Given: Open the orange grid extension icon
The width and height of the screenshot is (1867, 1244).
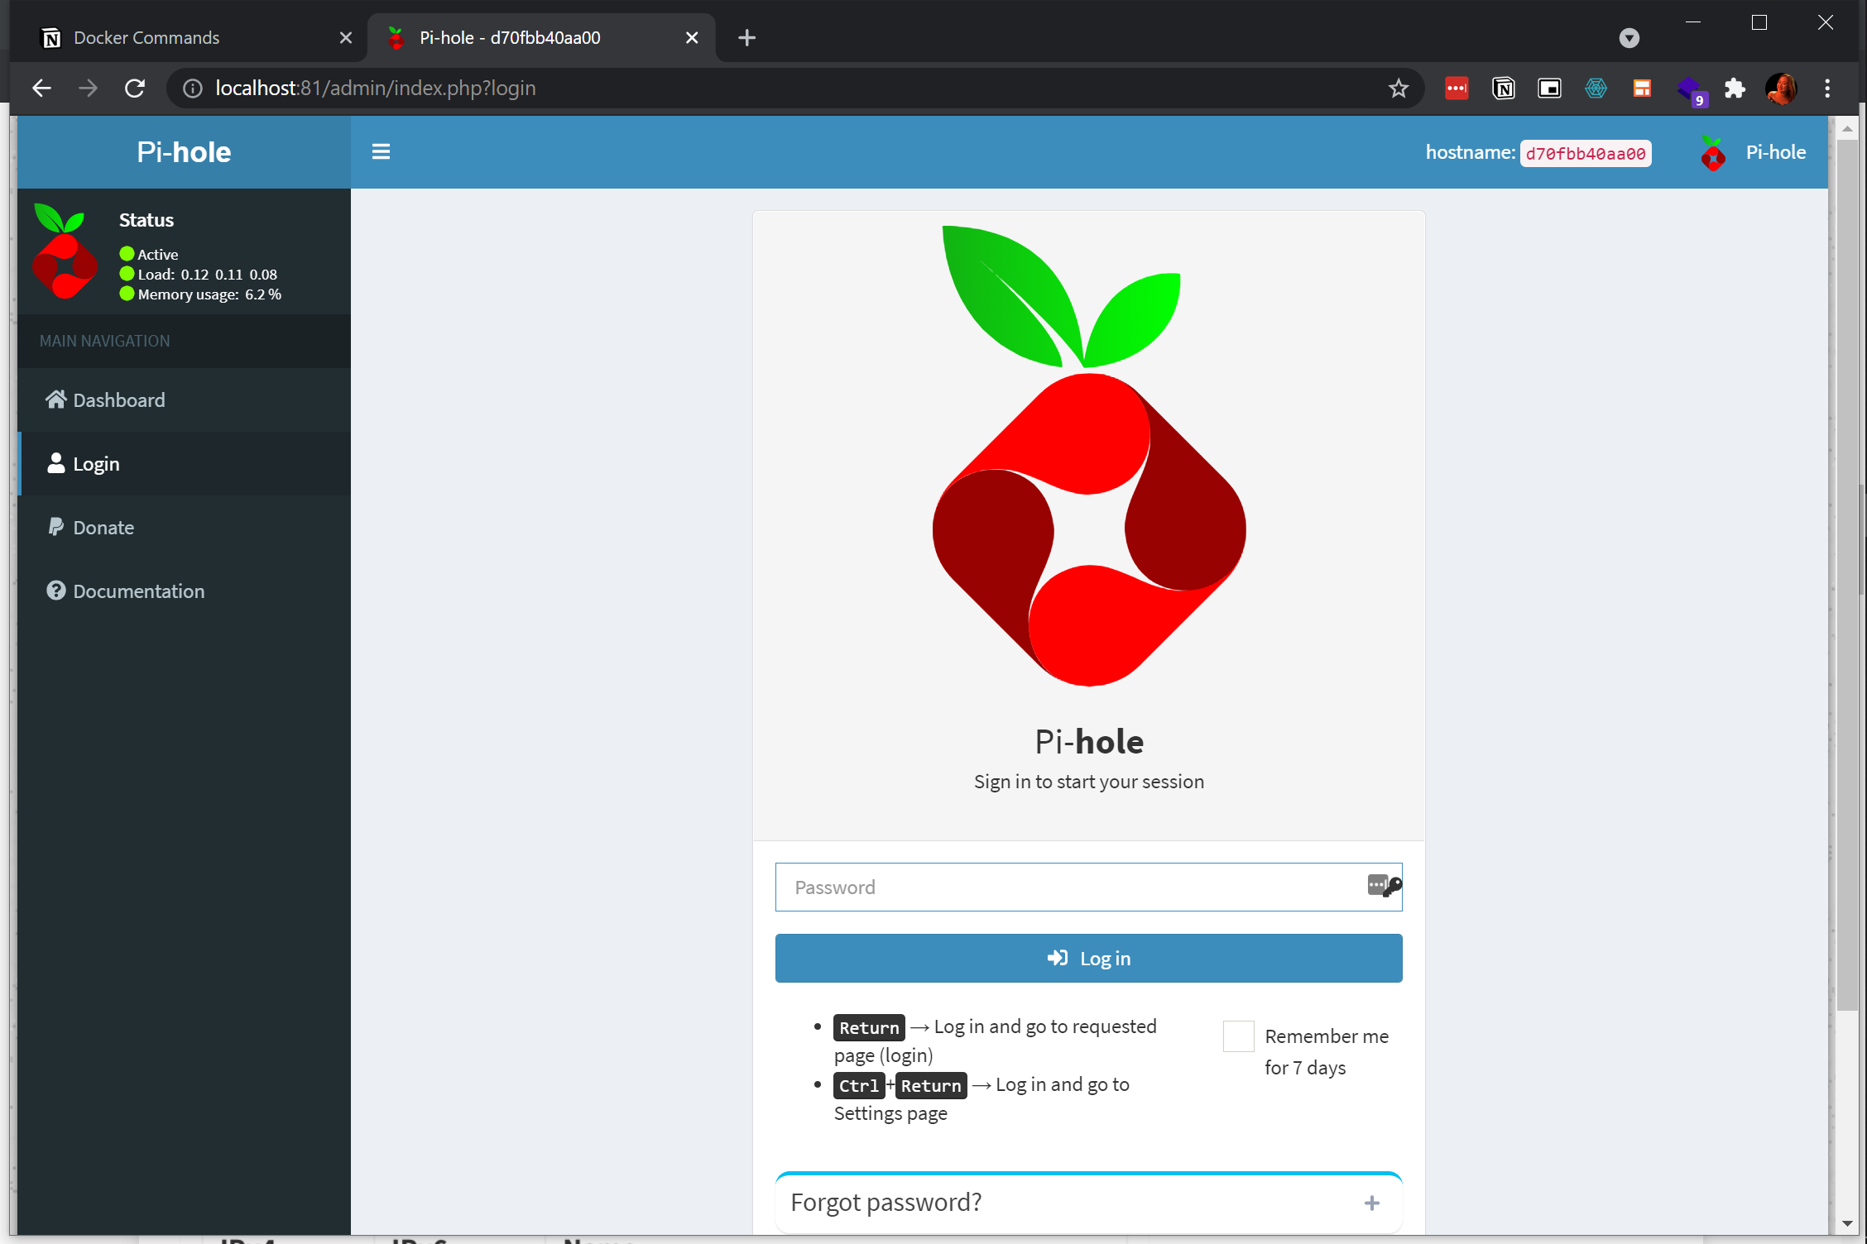Looking at the screenshot, I should pos(1642,89).
